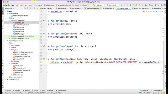The height and width of the screenshot is (94, 168).
Task: Open Device Manager phone icon in toolbar
Action: [155, 5]
